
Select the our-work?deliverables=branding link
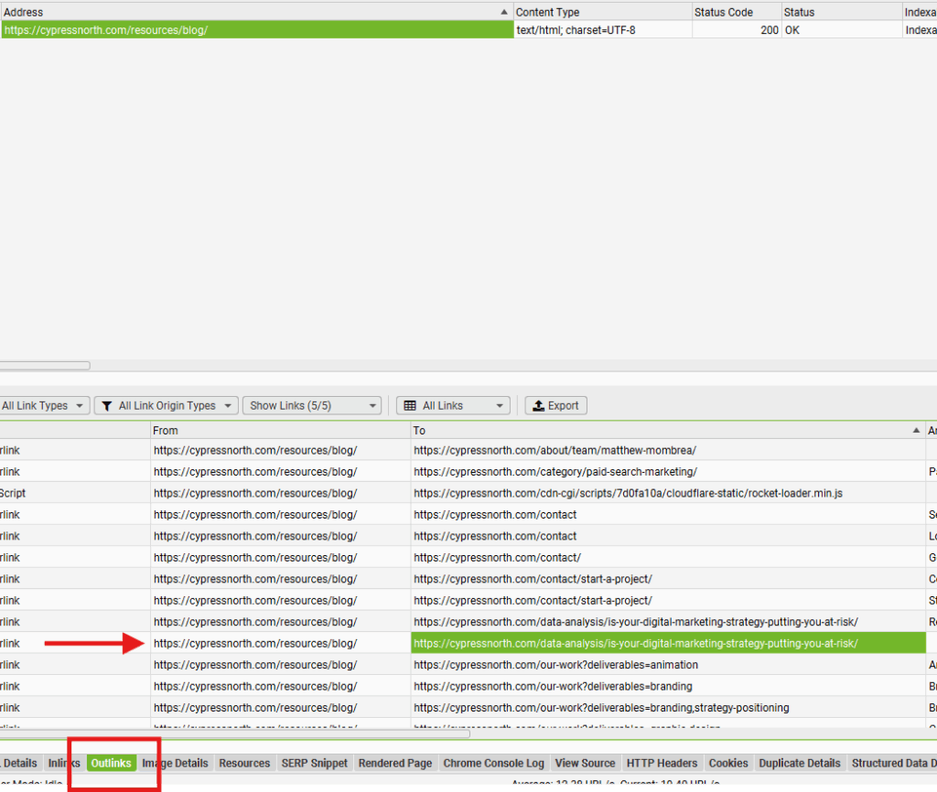click(x=668, y=686)
